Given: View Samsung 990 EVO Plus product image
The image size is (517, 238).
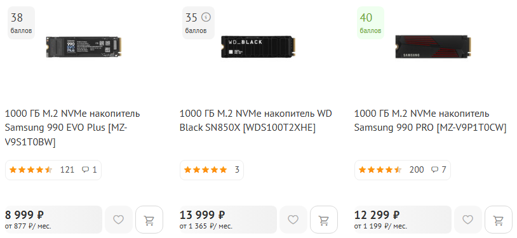Looking at the screenshot, I should tap(84, 47).
